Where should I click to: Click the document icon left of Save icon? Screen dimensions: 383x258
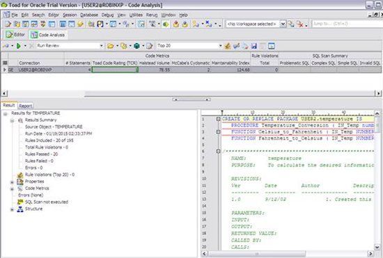tap(245, 46)
